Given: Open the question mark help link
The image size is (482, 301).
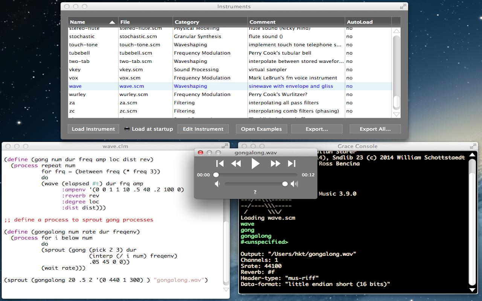Looking at the screenshot, I should tap(255, 192).
